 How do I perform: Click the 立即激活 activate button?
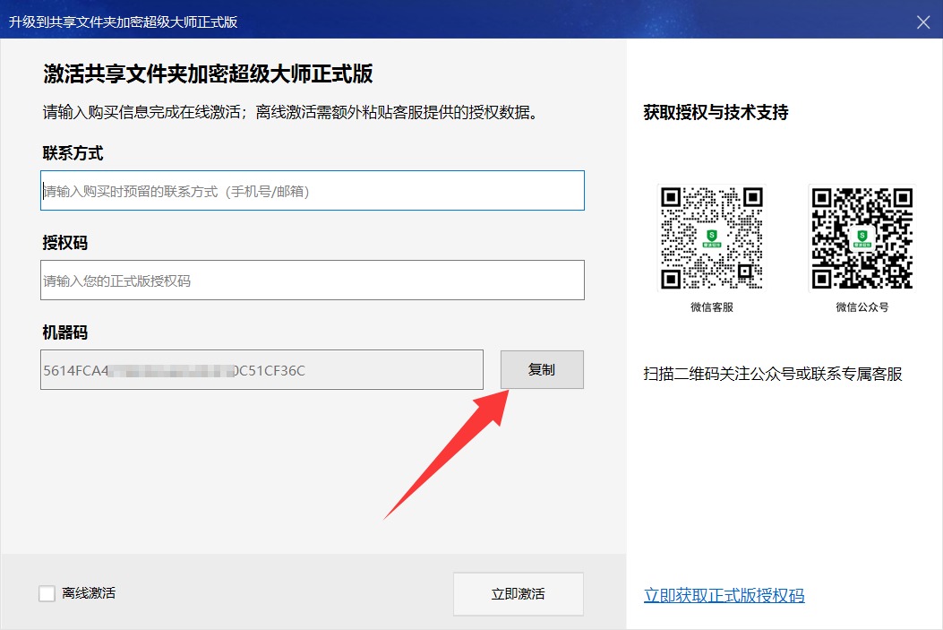(518, 594)
